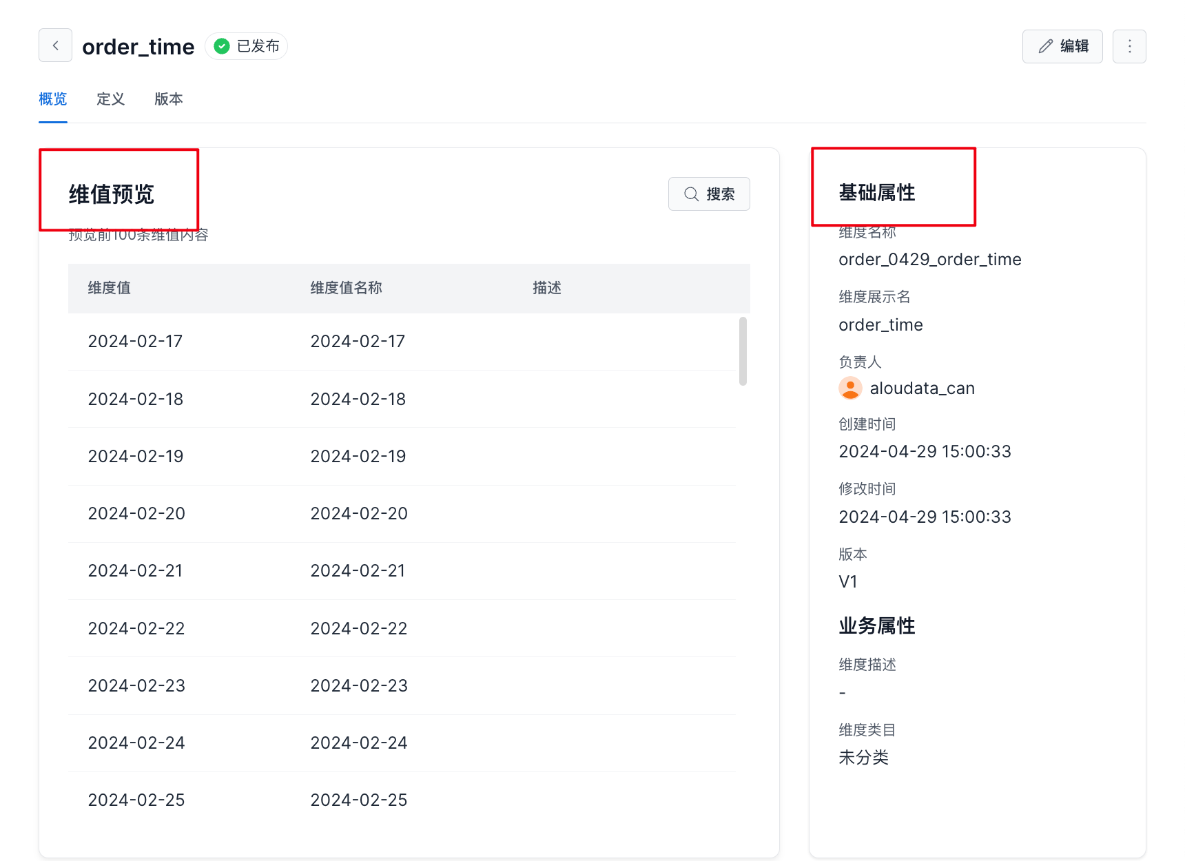Switch to the 定义 tab
The width and height of the screenshot is (1185, 861).
[x=110, y=99]
